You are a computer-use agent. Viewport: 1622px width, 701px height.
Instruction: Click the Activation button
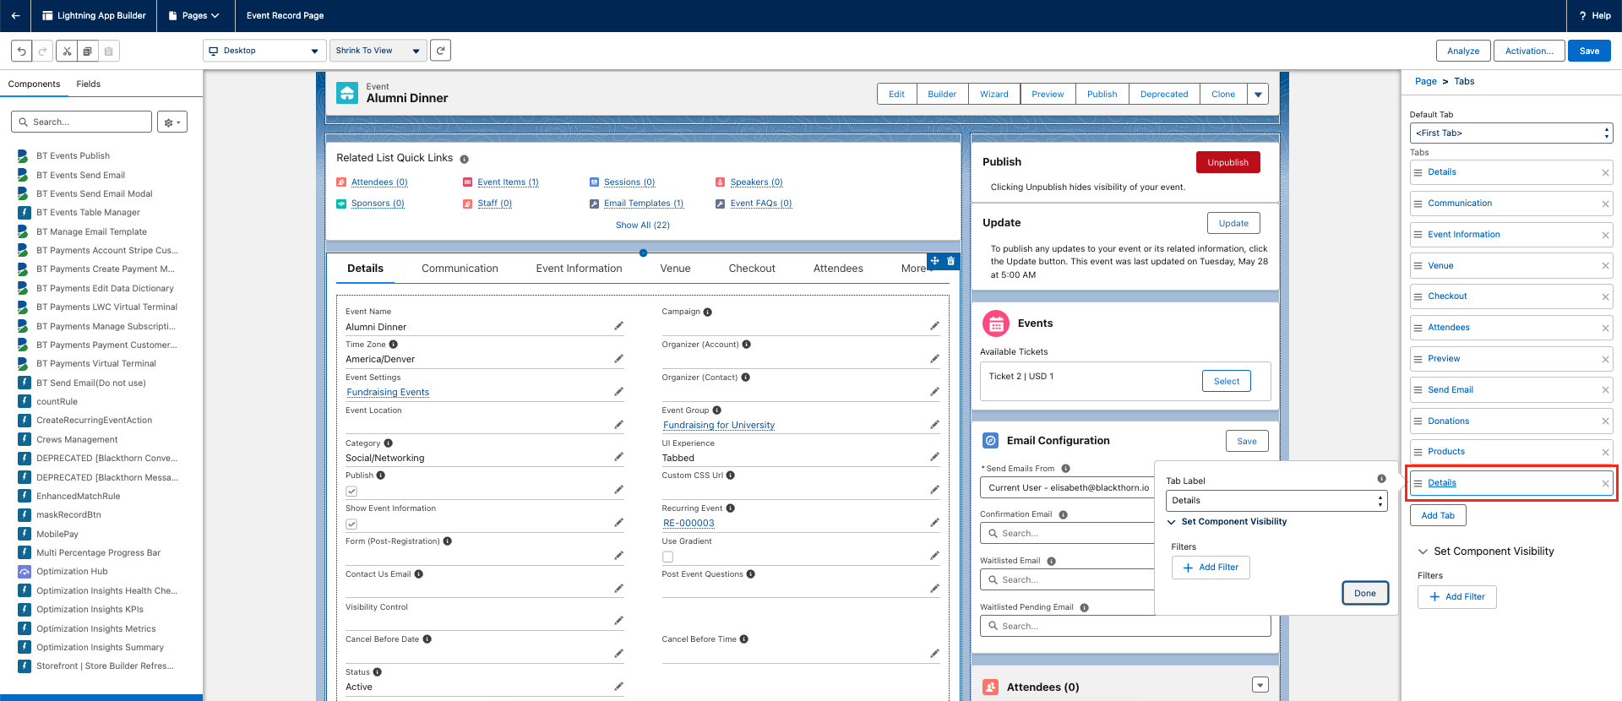[1529, 51]
